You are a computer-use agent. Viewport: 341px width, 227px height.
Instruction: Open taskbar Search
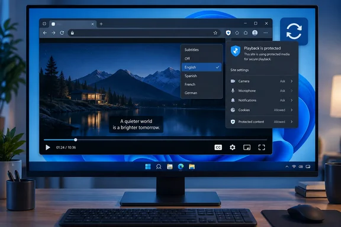click(x=159, y=167)
